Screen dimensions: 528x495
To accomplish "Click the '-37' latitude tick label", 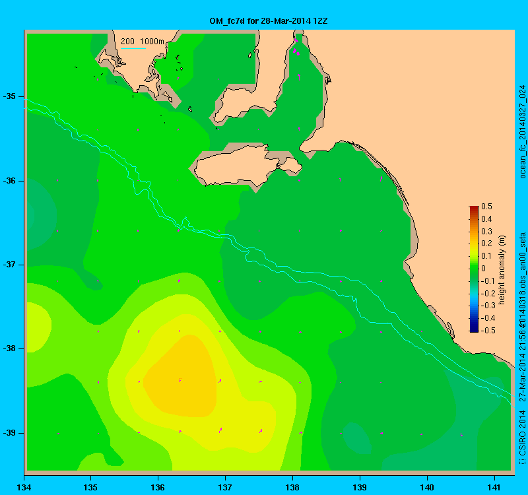I will click(9, 265).
